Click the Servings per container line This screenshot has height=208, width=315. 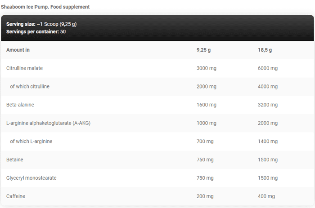coord(36,31)
